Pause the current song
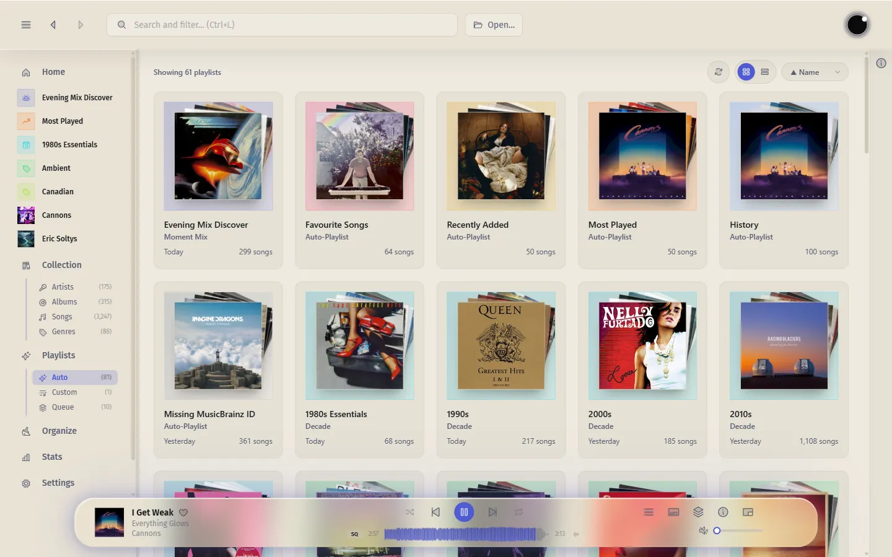The width and height of the screenshot is (892, 557). [464, 512]
